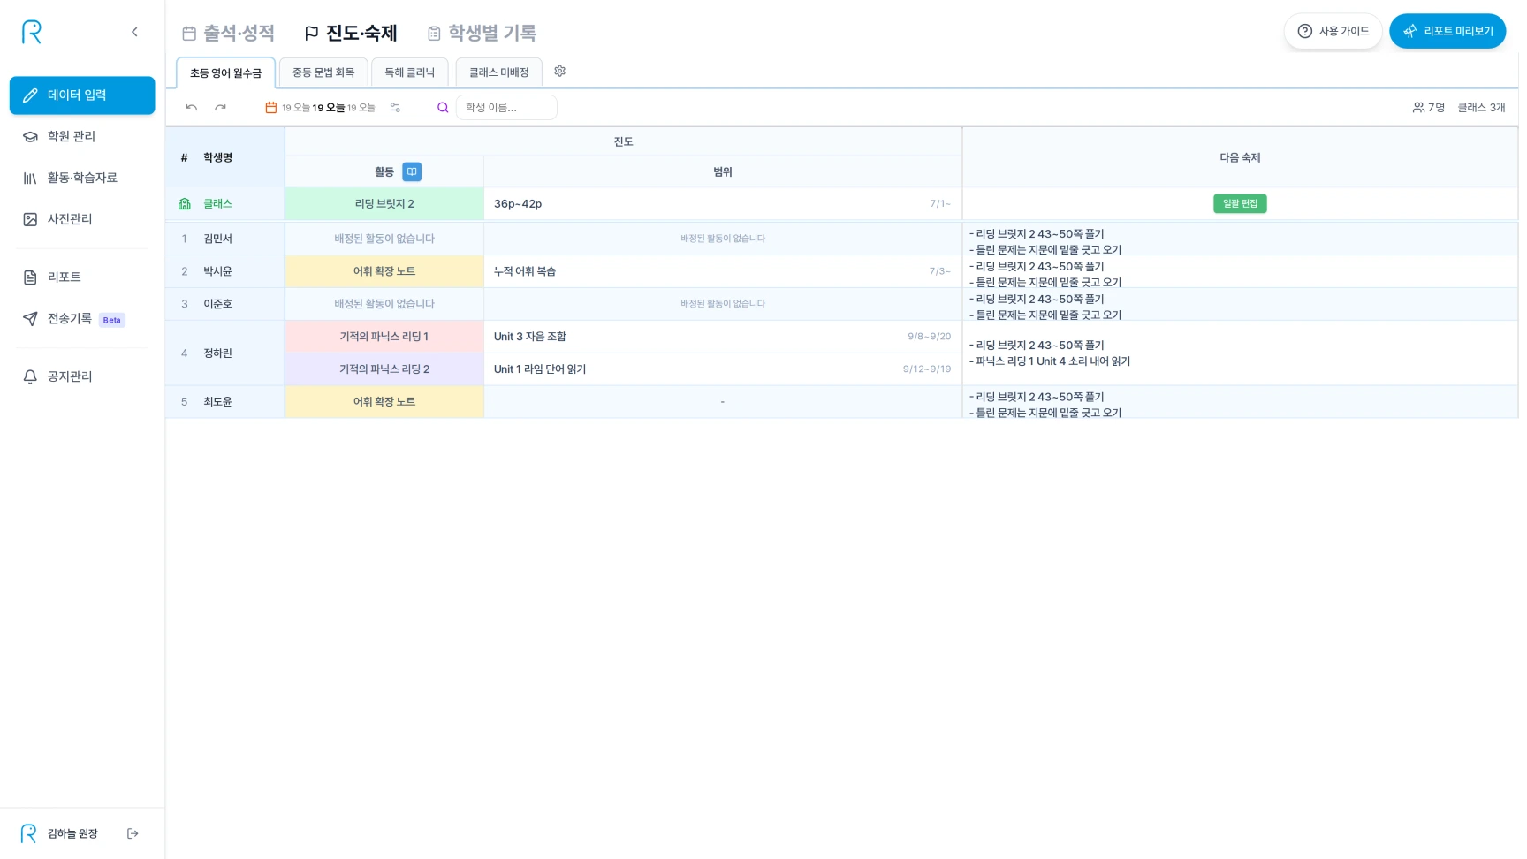Open the calendar date picker icon
The image size is (1527, 859).
[271, 108]
